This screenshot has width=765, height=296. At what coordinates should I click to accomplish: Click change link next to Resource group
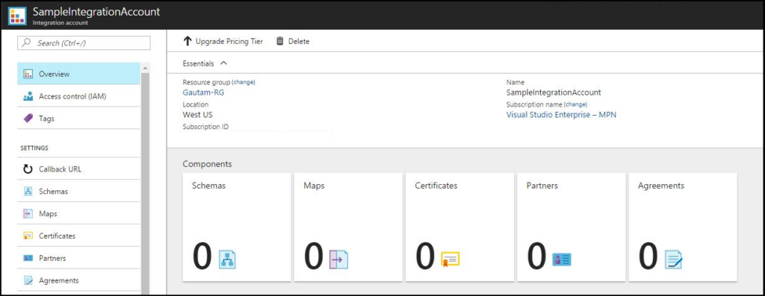tap(244, 82)
